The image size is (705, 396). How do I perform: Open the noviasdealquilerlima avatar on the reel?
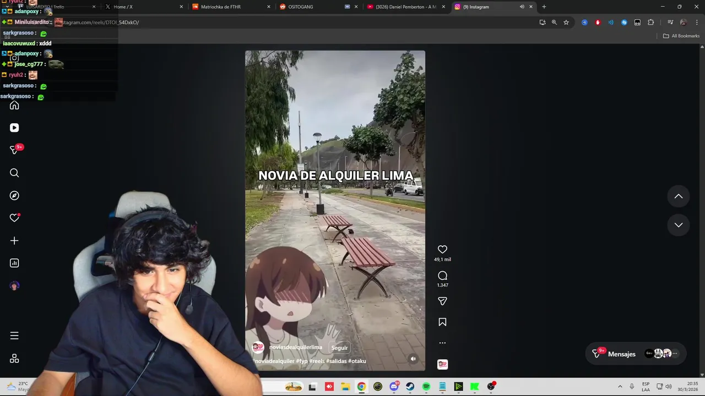(258, 347)
